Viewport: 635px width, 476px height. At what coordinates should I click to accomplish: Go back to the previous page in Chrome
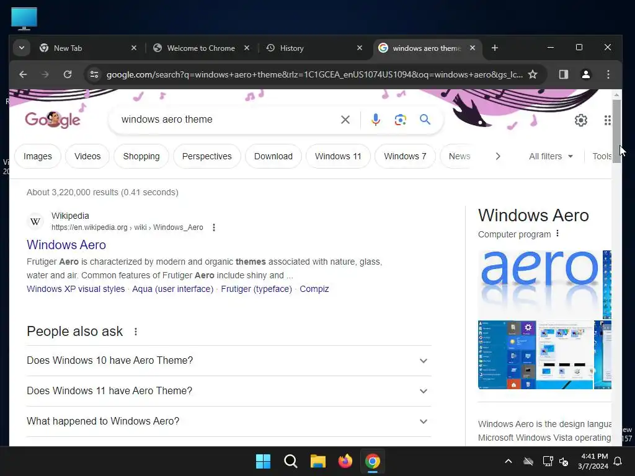click(23, 74)
